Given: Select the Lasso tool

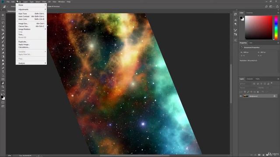Looking at the screenshot, I should click(3, 23).
